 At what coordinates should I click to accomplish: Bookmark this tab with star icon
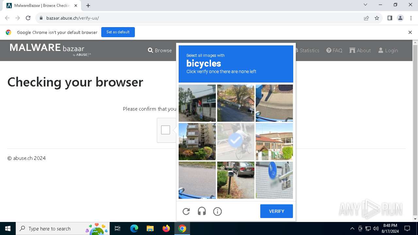click(x=377, y=18)
